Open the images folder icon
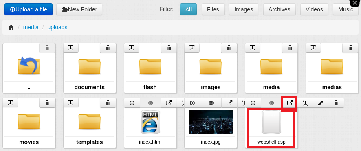The image size is (361, 151). 211,66
